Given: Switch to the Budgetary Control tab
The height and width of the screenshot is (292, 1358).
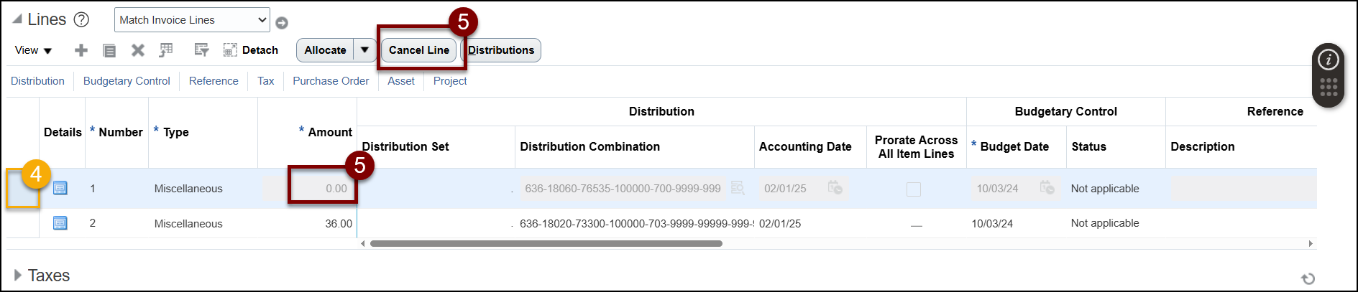Looking at the screenshot, I should (127, 81).
